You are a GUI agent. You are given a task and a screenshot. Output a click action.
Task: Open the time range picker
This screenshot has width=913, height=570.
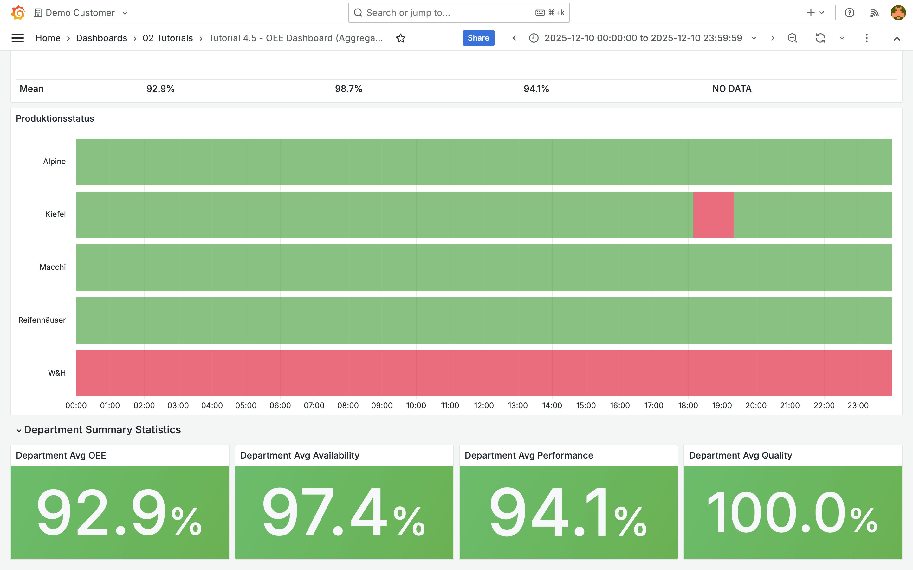(x=643, y=38)
